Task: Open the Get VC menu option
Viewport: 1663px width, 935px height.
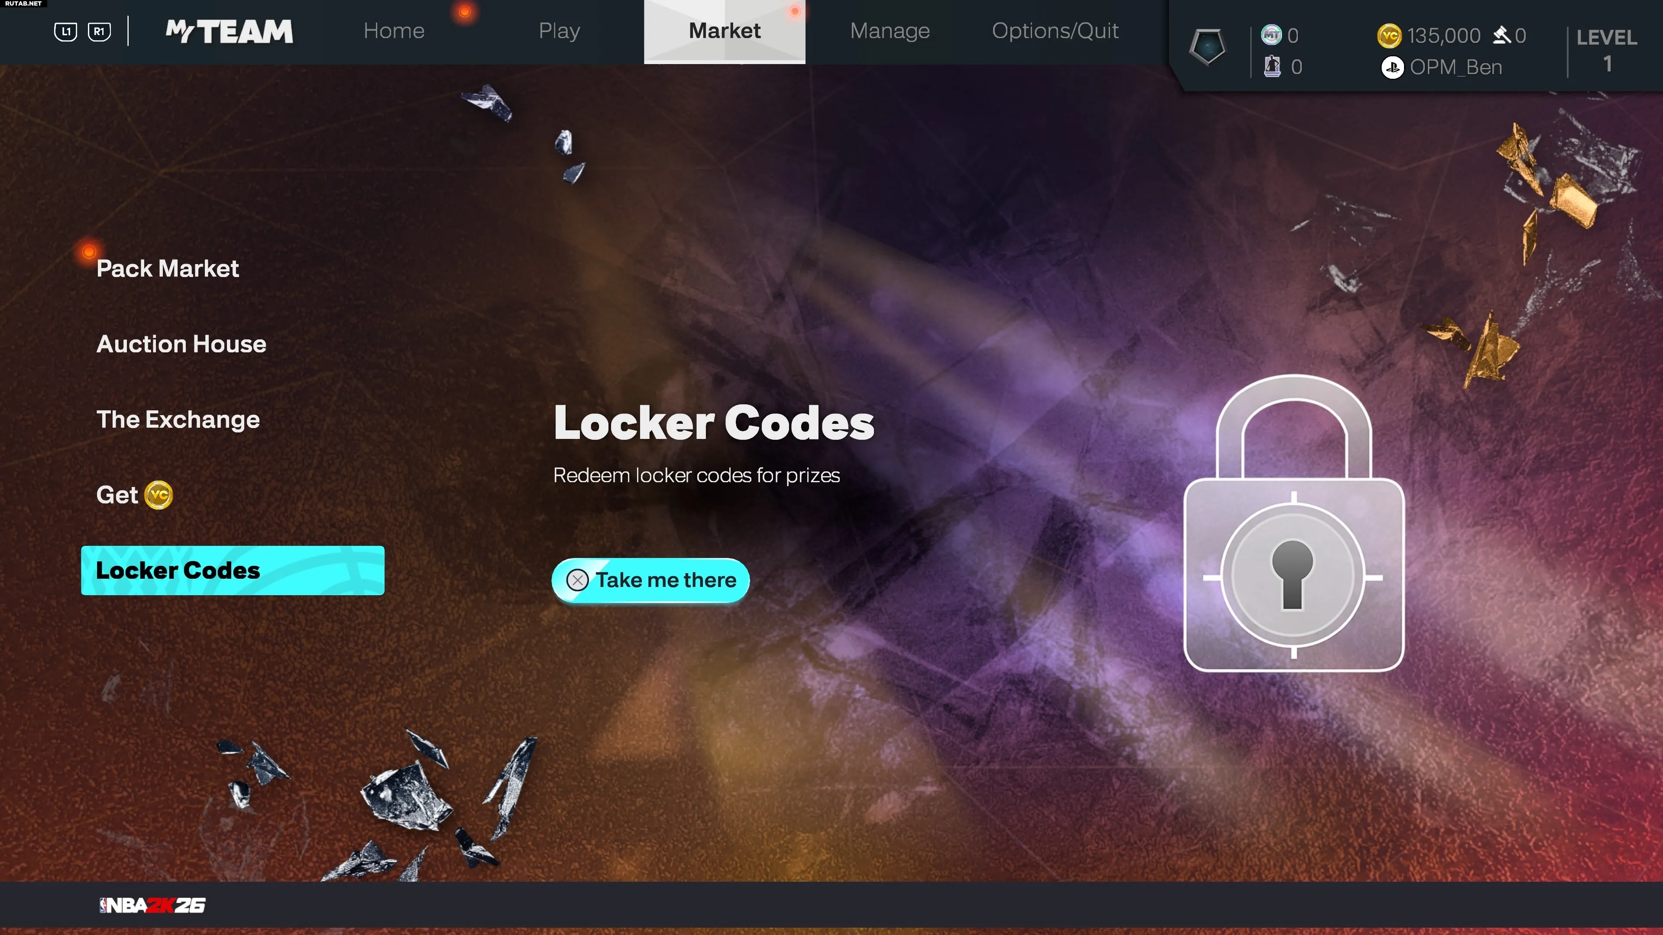Action: tap(134, 495)
